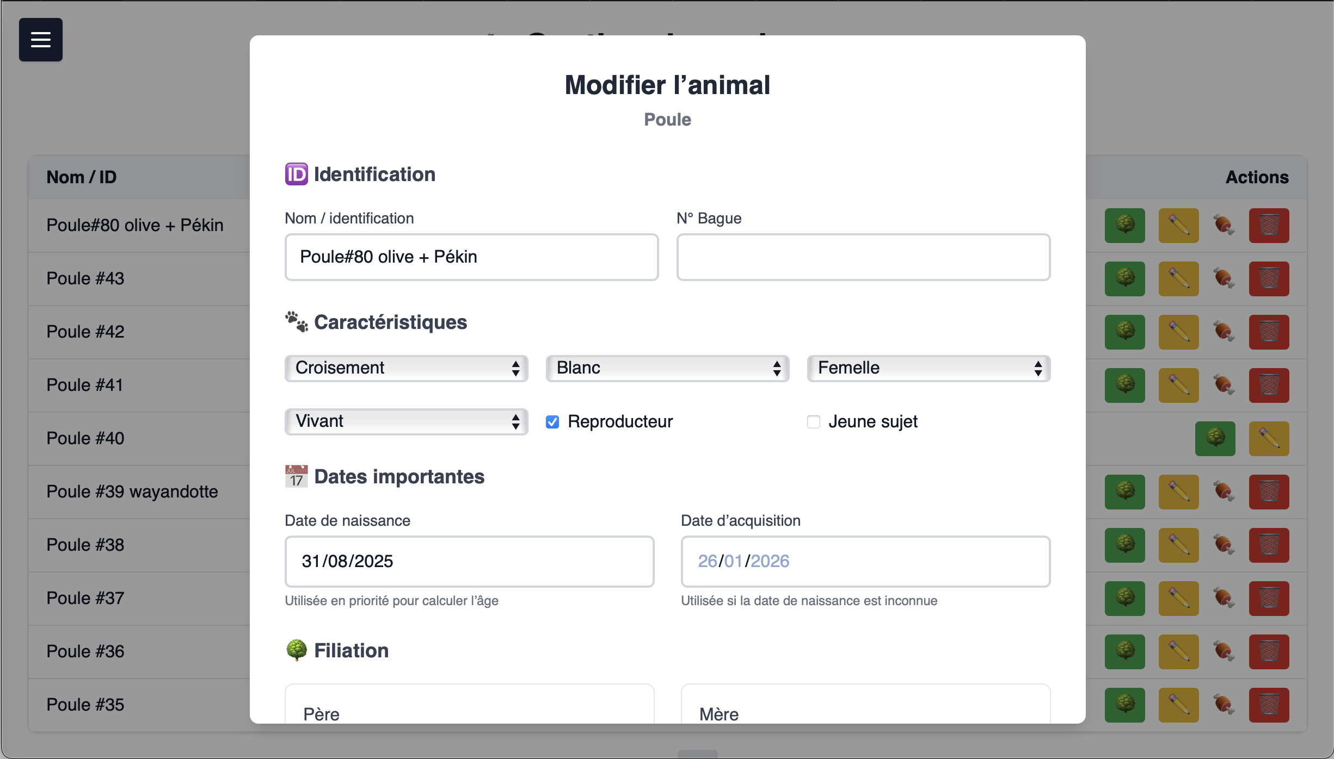1334x759 pixels.
Task: Enable the Jeune sujet checkbox
Action: (814, 422)
